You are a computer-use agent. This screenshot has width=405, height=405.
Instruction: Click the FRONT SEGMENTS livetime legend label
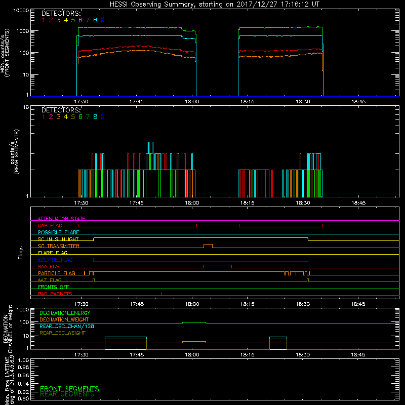(x=69, y=389)
